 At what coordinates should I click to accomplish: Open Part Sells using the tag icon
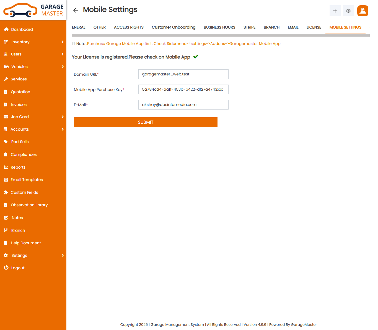pyautogui.click(x=6, y=142)
